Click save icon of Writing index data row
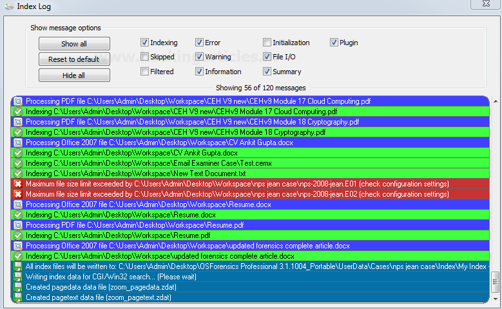 18,277
